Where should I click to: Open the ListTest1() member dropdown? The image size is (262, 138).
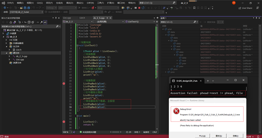(x=140, y=22)
